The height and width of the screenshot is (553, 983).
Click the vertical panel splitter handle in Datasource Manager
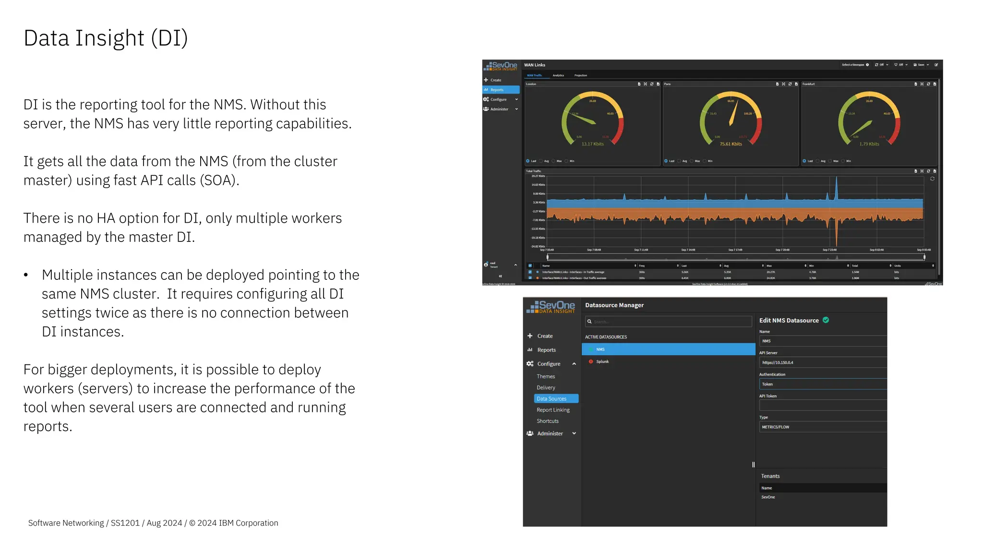[x=753, y=465]
